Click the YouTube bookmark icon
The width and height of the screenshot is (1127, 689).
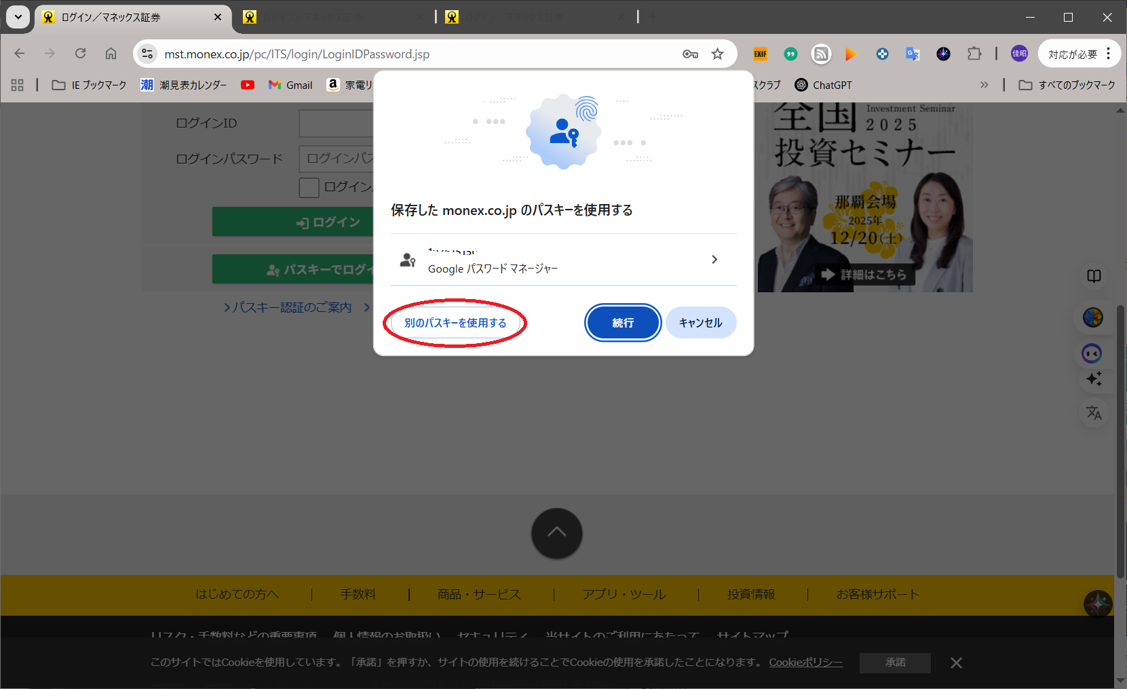(248, 85)
